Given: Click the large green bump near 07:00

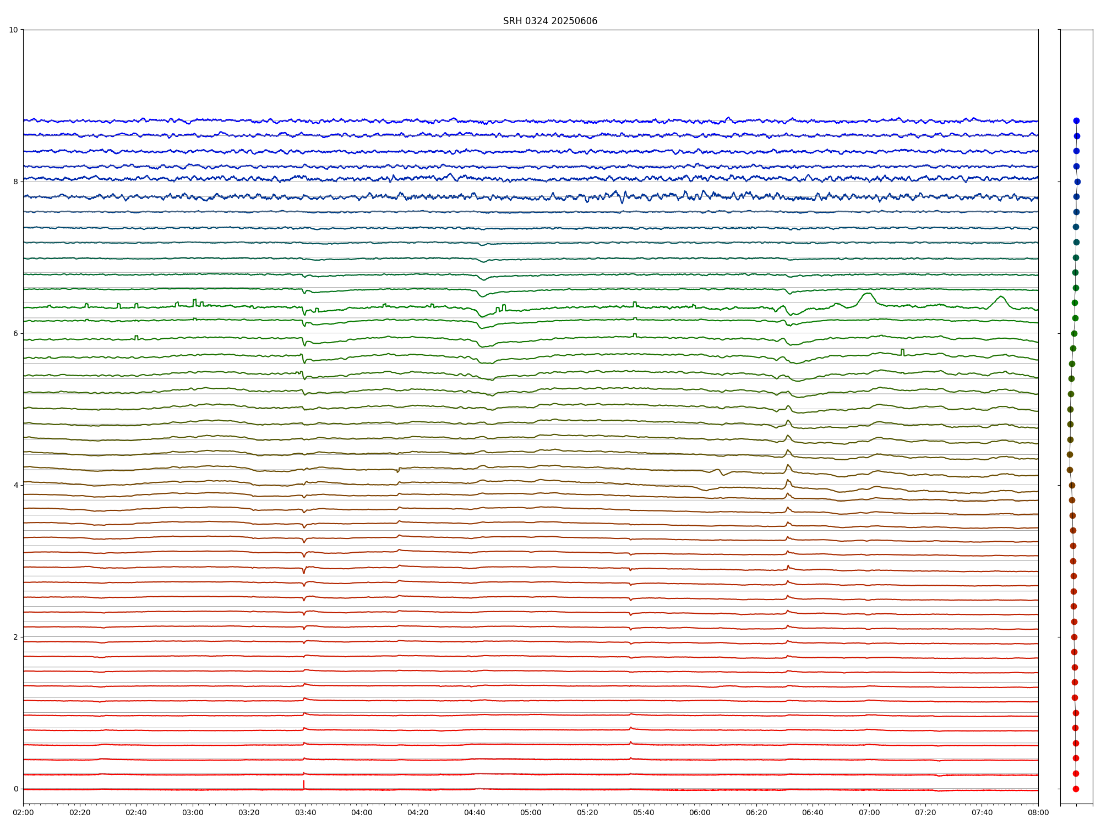Looking at the screenshot, I should 868,294.
